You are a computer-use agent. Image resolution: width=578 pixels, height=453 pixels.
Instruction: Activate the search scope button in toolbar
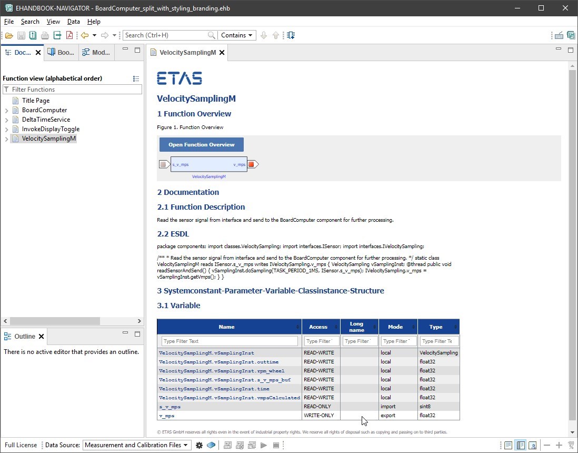tap(291, 35)
